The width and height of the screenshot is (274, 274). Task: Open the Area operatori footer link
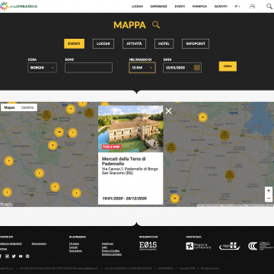point(39,244)
